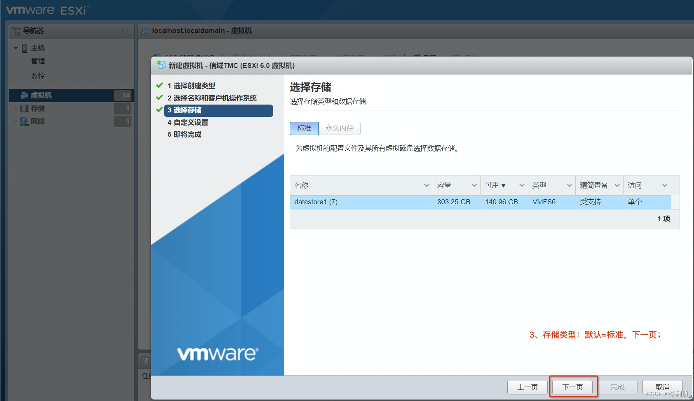This screenshot has width=694, height=401.
Task: Click the VMware ESXi logo
Action: pyautogui.click(x=47, y=10)
